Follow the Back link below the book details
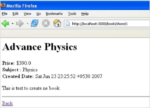 click(7, 103)
